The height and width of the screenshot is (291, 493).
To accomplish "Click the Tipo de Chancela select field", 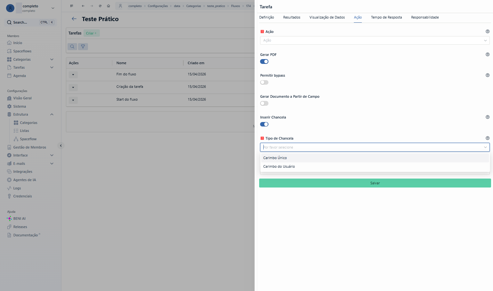I will (x=375, y=147).
